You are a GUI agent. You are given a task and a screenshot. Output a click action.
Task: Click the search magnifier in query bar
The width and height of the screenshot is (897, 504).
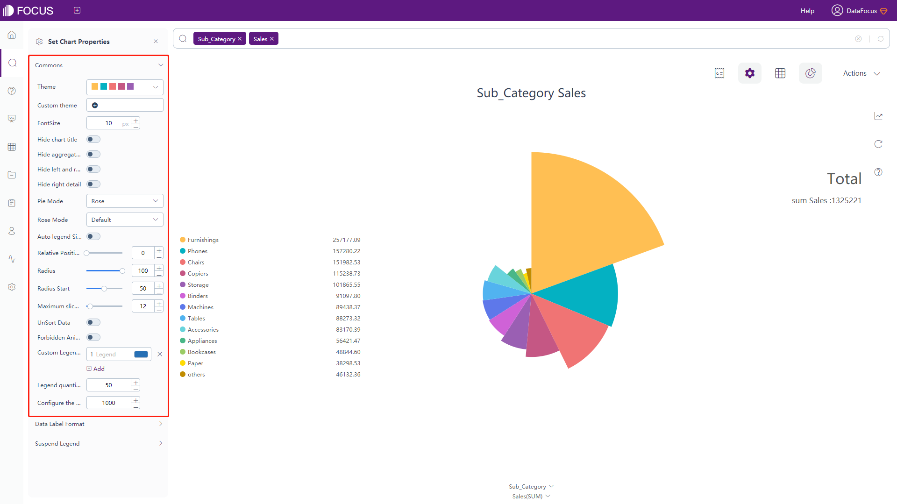point(183,39)
